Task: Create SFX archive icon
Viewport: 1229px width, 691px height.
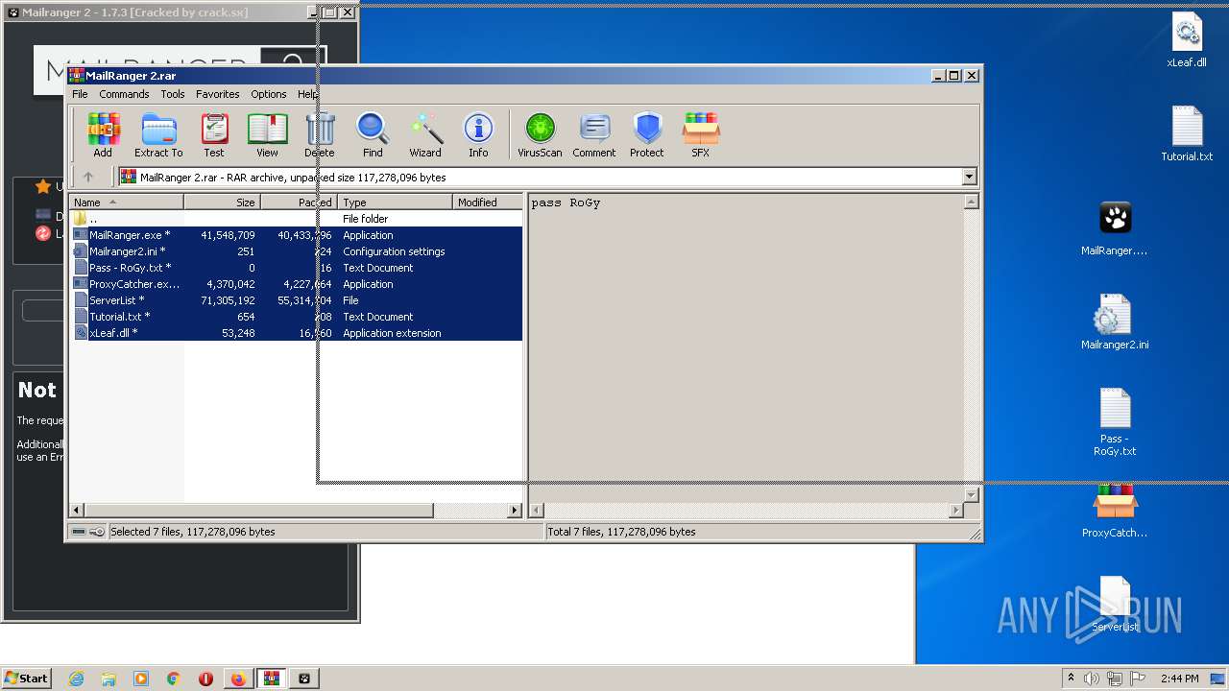Action: 701,134
